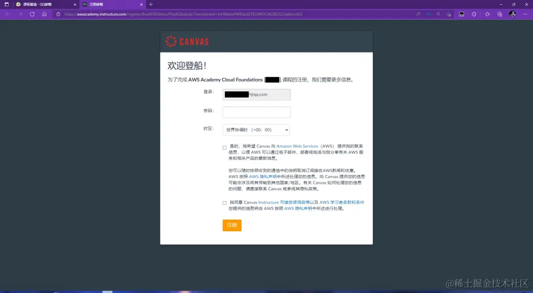The height and width of the screenshot is (293, 533).
Task: Open the browser home page icon
Action: [x=44, y=14]
